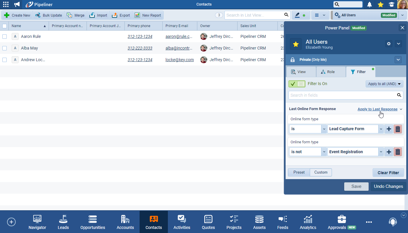Click the headset support icon
Image resolution: width=408 pixels, height=233 pixels.
(393, 222)
